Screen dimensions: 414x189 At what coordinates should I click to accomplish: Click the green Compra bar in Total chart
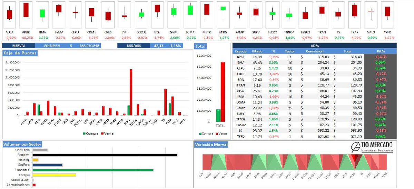[218, 116]
